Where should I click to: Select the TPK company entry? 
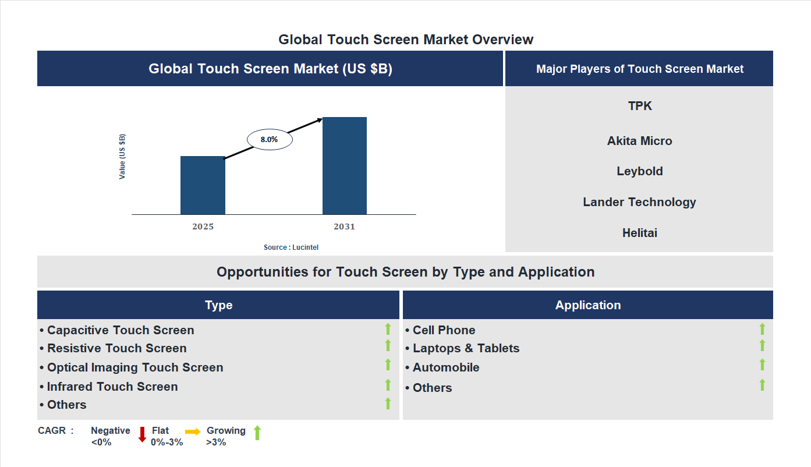(639, 106)
